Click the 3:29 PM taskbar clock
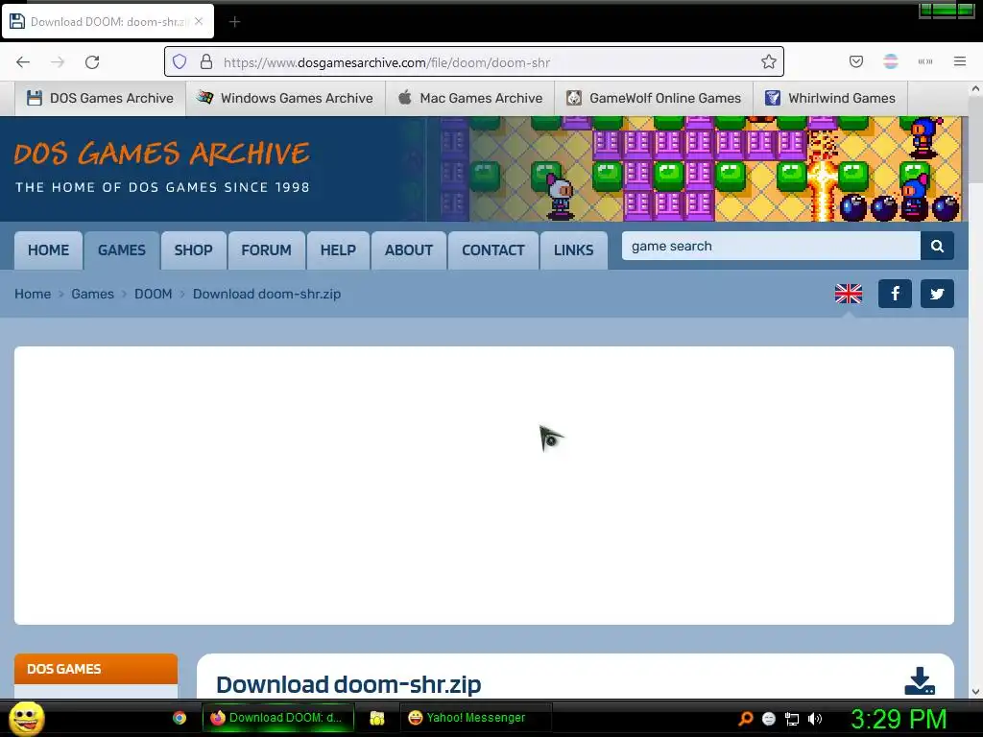This screenshot has width=983, height=737. coord(899,719)
